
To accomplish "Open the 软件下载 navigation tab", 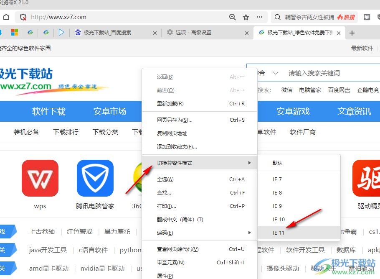I will tap(49, 111).
